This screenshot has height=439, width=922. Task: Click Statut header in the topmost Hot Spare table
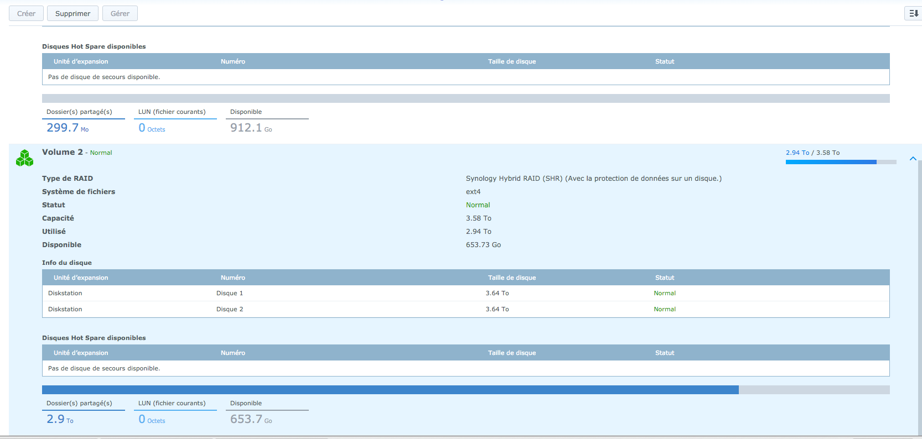coord(664,61)
